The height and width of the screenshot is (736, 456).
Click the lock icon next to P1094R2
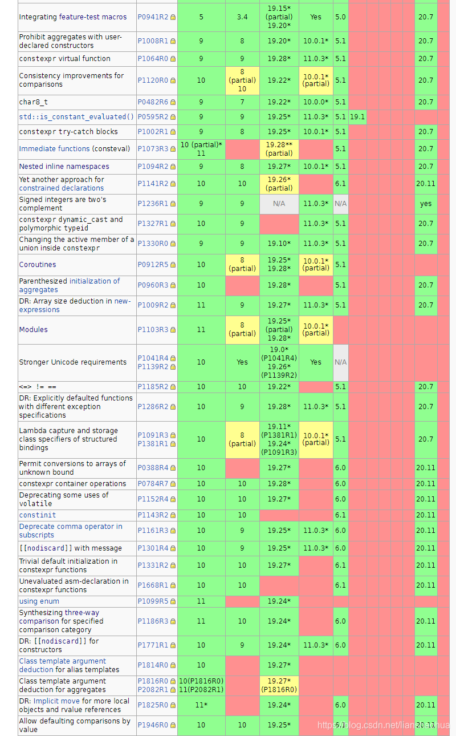(173, 167)
